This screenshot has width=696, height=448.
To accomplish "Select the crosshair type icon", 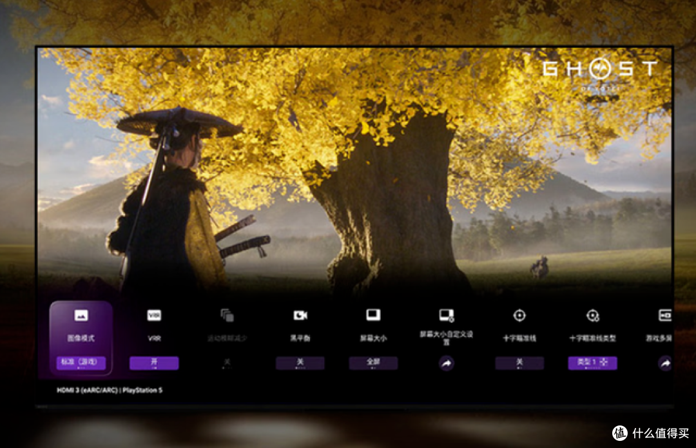I will click(593, 315).
